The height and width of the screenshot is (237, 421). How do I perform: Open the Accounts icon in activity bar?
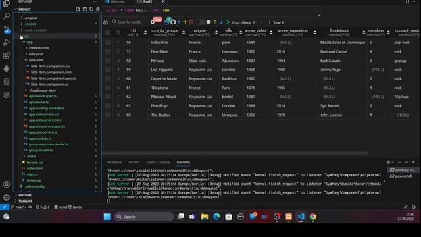click(7, 184)
